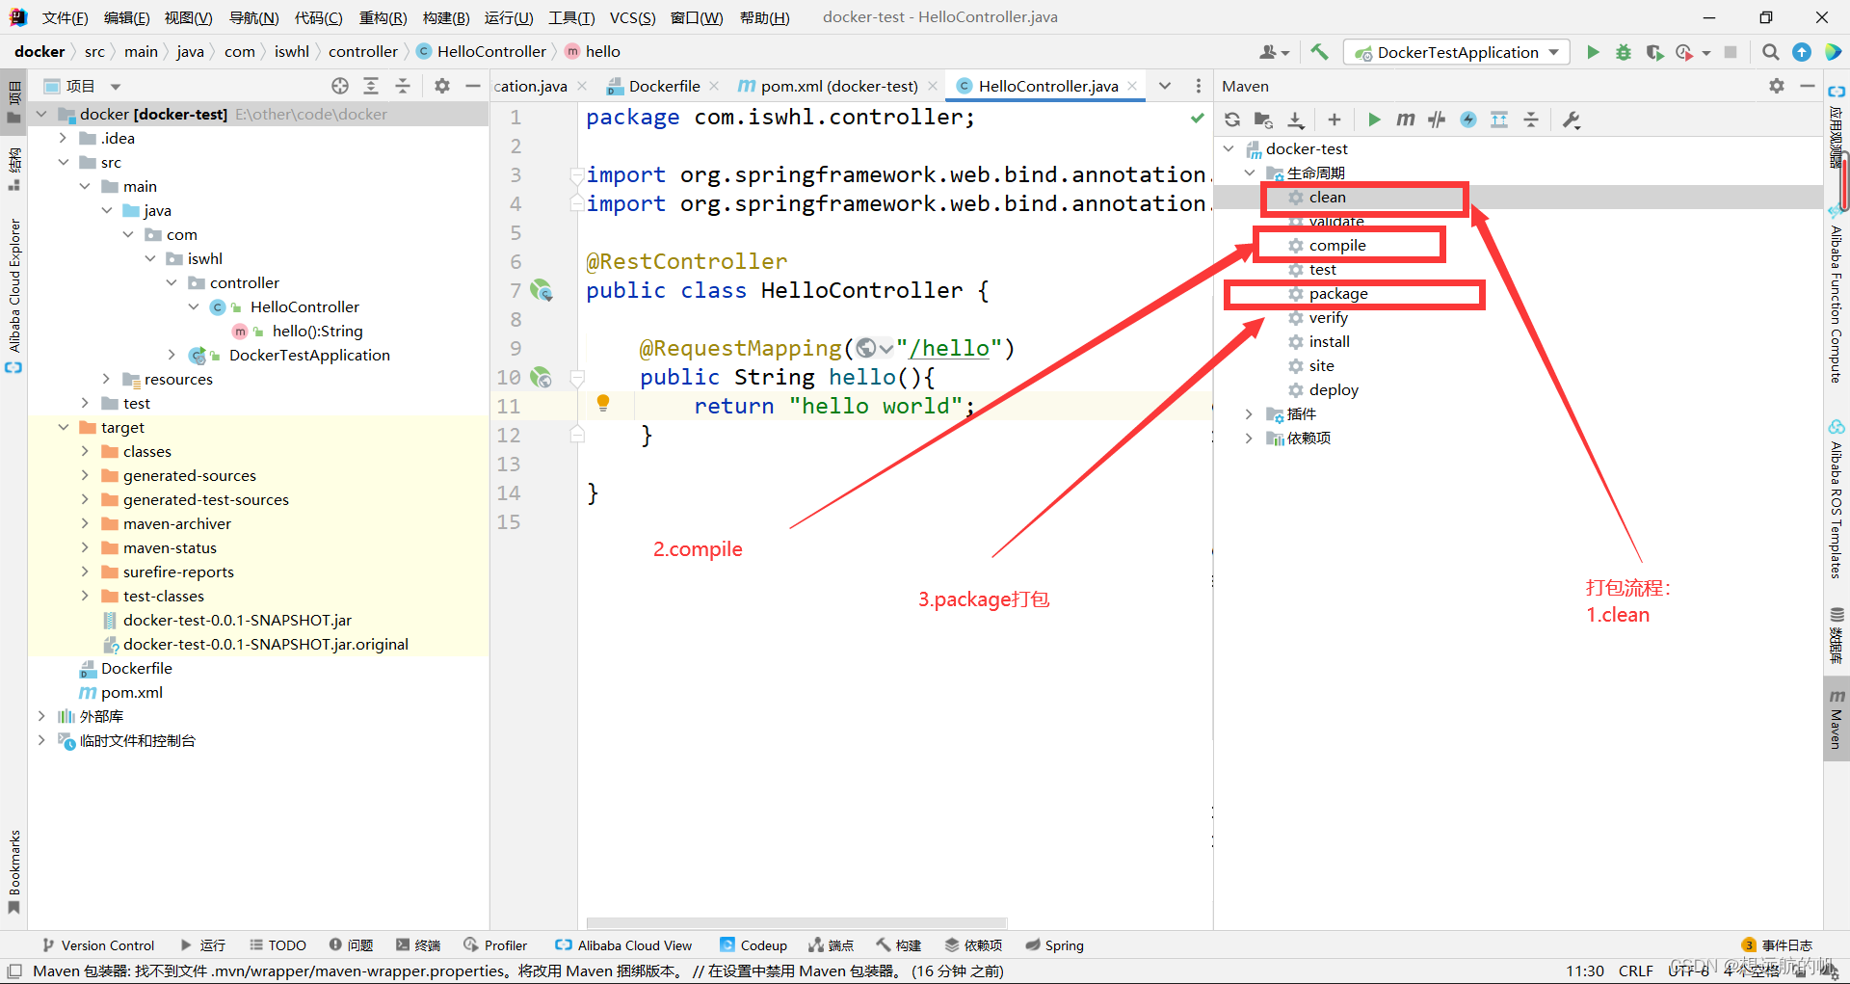Click inspection green checkmark in editor
Screen dimensions: 1850x984
1197,118
